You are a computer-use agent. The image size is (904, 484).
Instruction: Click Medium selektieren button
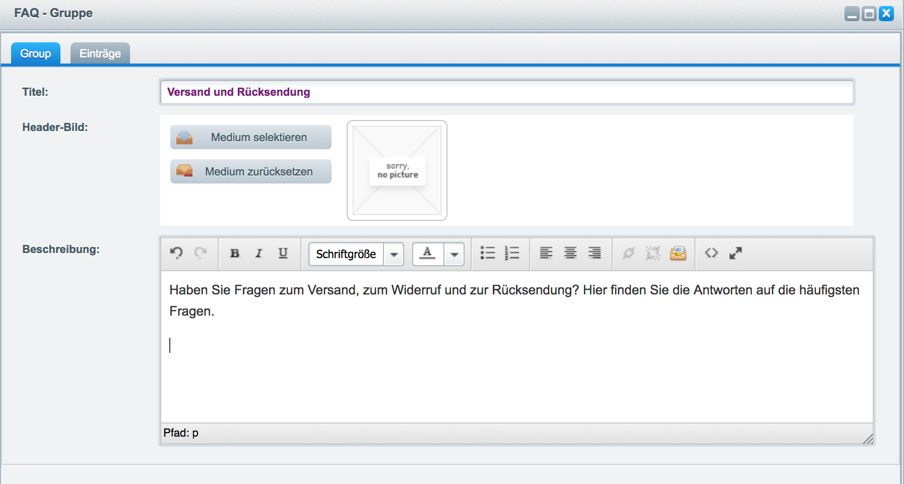(x=251, y=137)
